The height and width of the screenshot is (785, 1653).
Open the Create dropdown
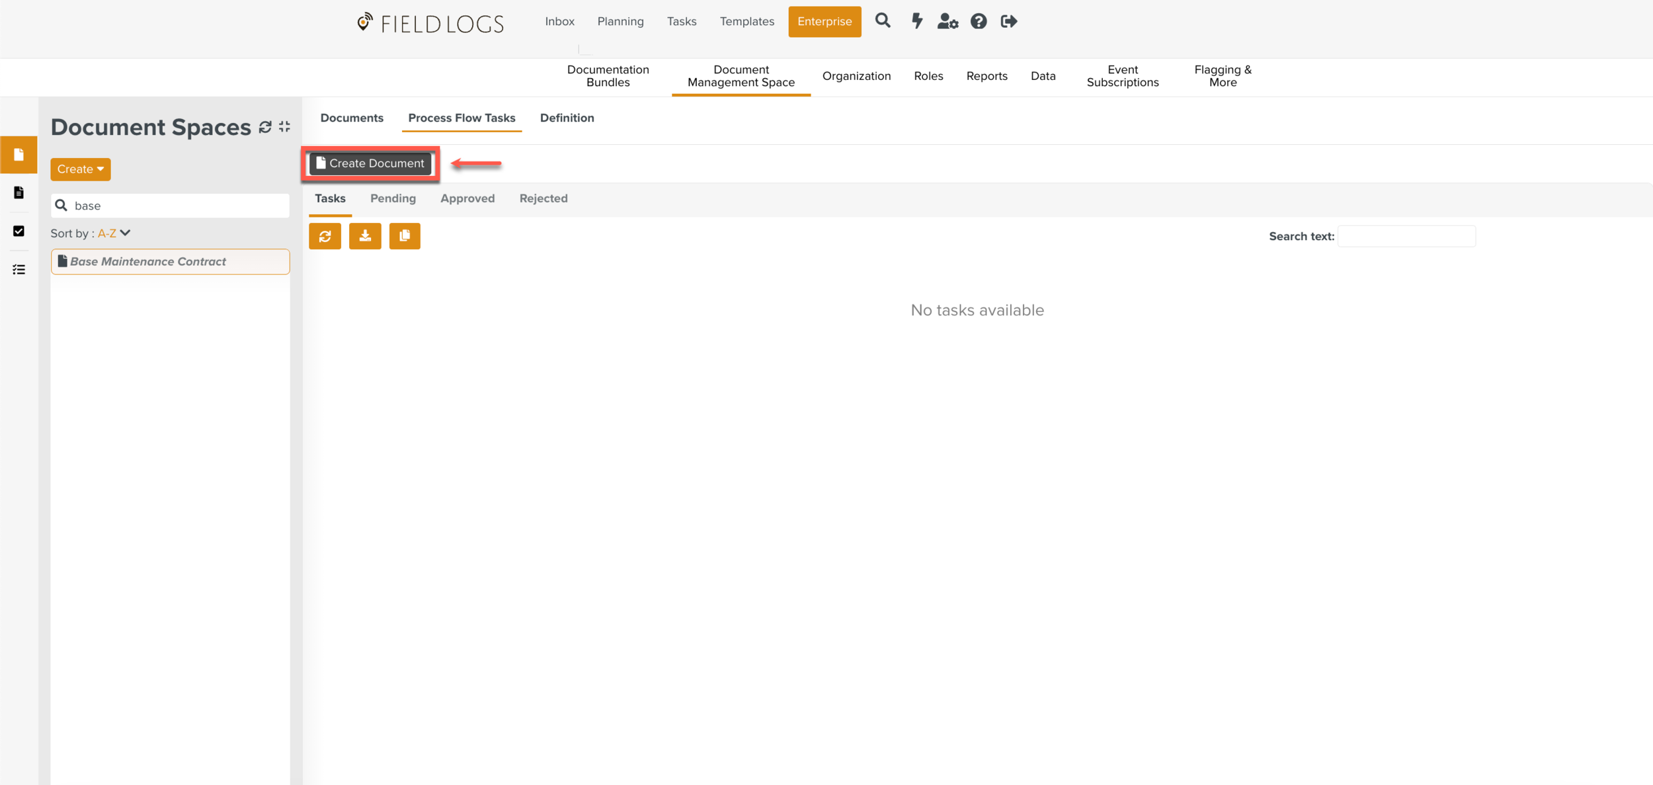(79, 169)
